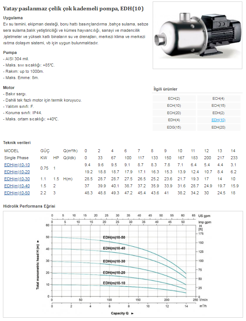
Task: Open related product ECH(10)
Action: [x=174, y=106]
